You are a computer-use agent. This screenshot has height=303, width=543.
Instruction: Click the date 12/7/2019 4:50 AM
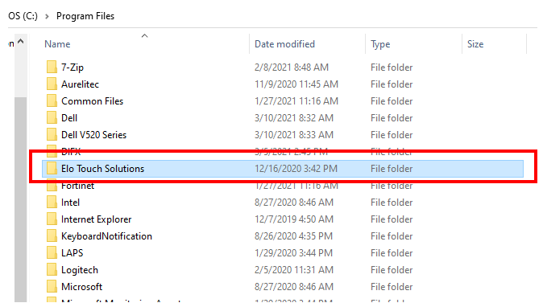(294, 219)
